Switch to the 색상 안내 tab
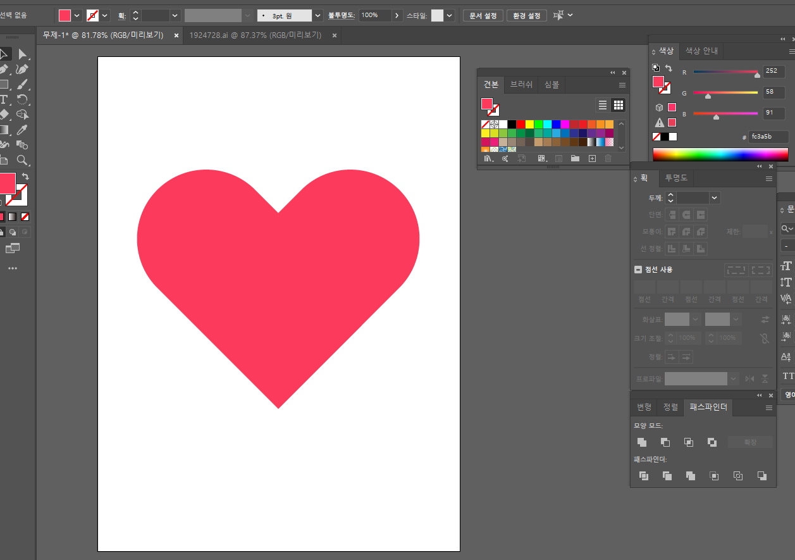The image size is (795, 560). click(x=701, y=51)
